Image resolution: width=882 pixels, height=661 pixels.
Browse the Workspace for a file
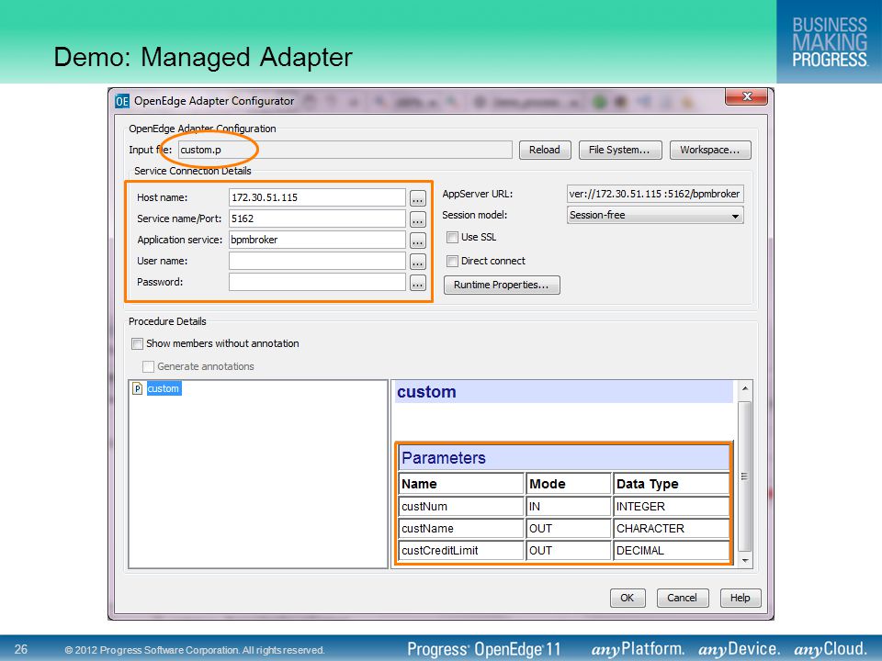tap(710, 150)
